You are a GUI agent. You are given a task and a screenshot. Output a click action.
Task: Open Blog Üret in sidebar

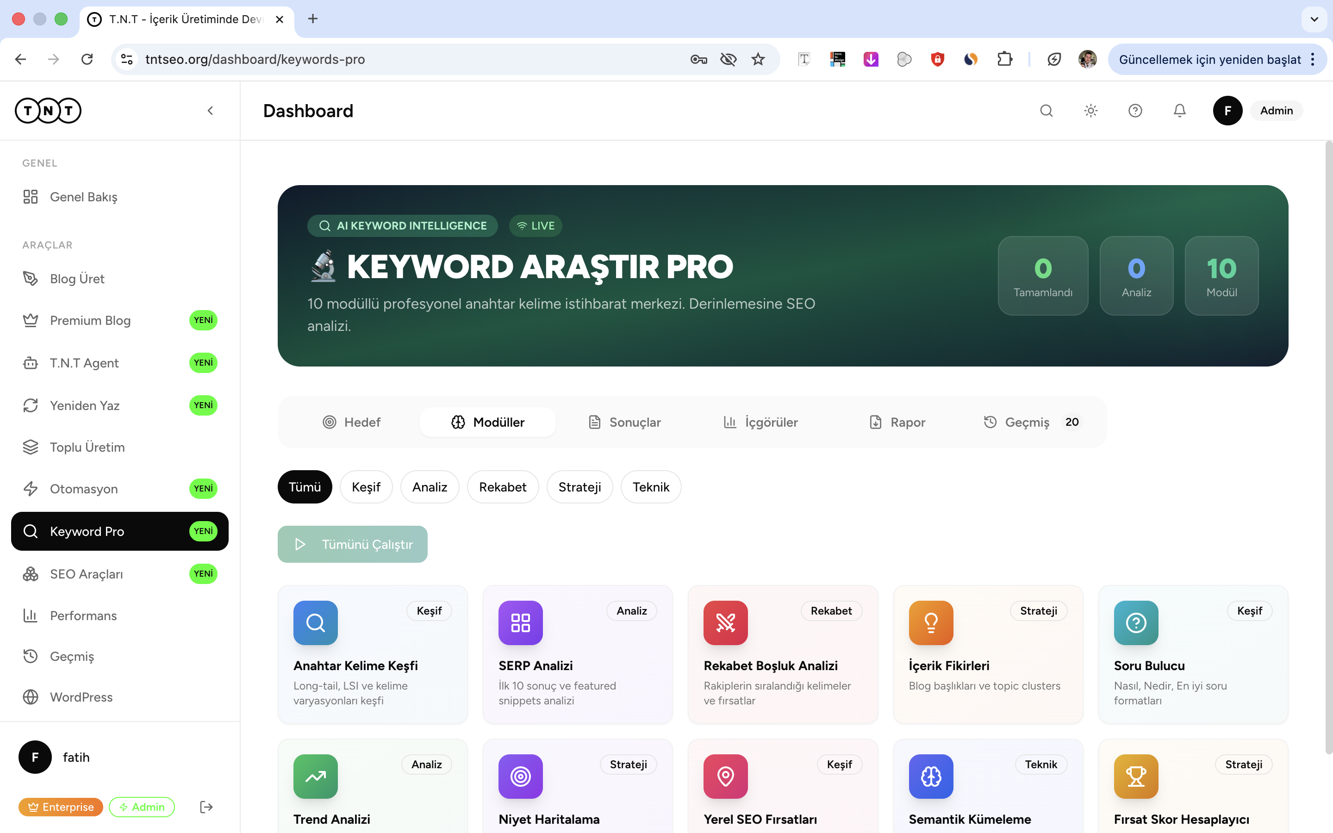point(119,279)
